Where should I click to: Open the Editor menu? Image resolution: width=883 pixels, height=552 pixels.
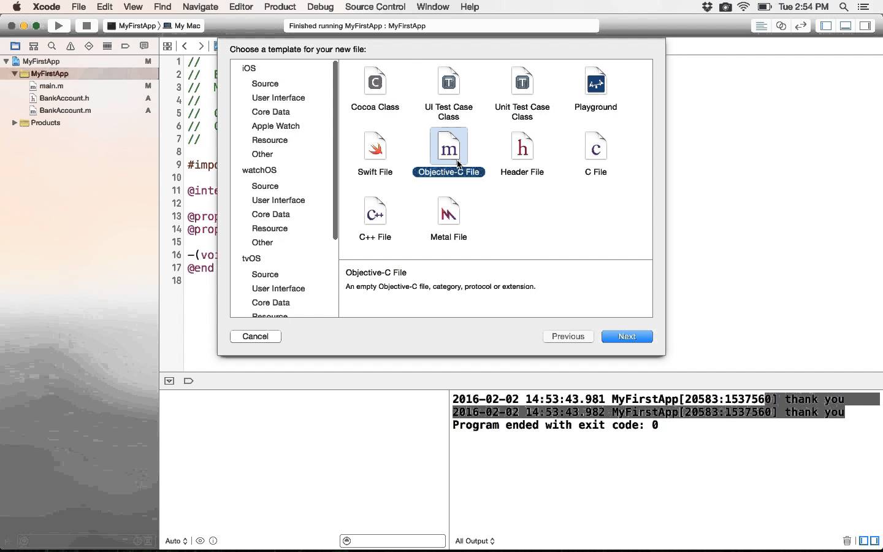[x=241, y=7]
